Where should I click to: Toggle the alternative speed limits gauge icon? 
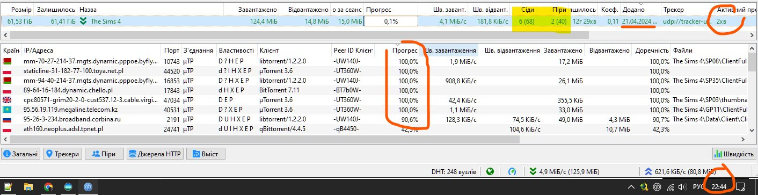point(512,172)
